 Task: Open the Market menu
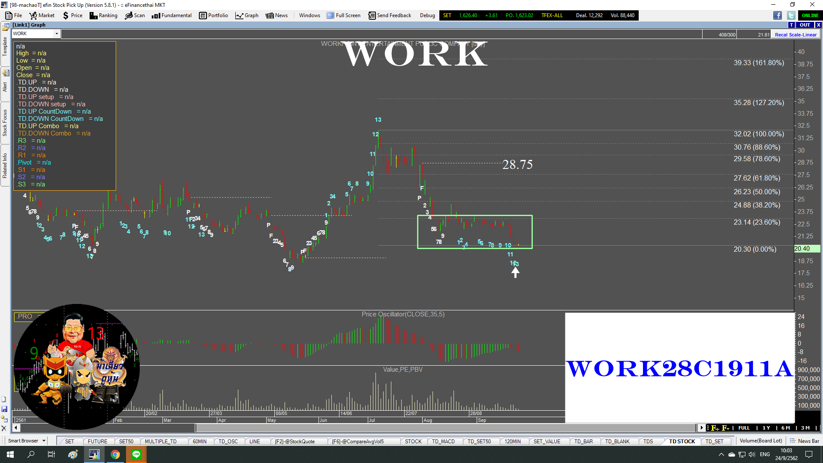42,15
